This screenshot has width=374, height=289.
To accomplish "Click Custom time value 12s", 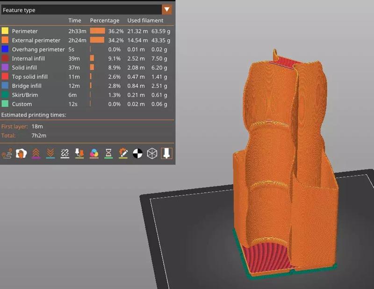I will point(73,104).
